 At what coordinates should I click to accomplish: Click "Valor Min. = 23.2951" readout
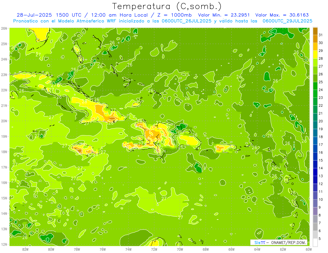(x=224, y=15)
